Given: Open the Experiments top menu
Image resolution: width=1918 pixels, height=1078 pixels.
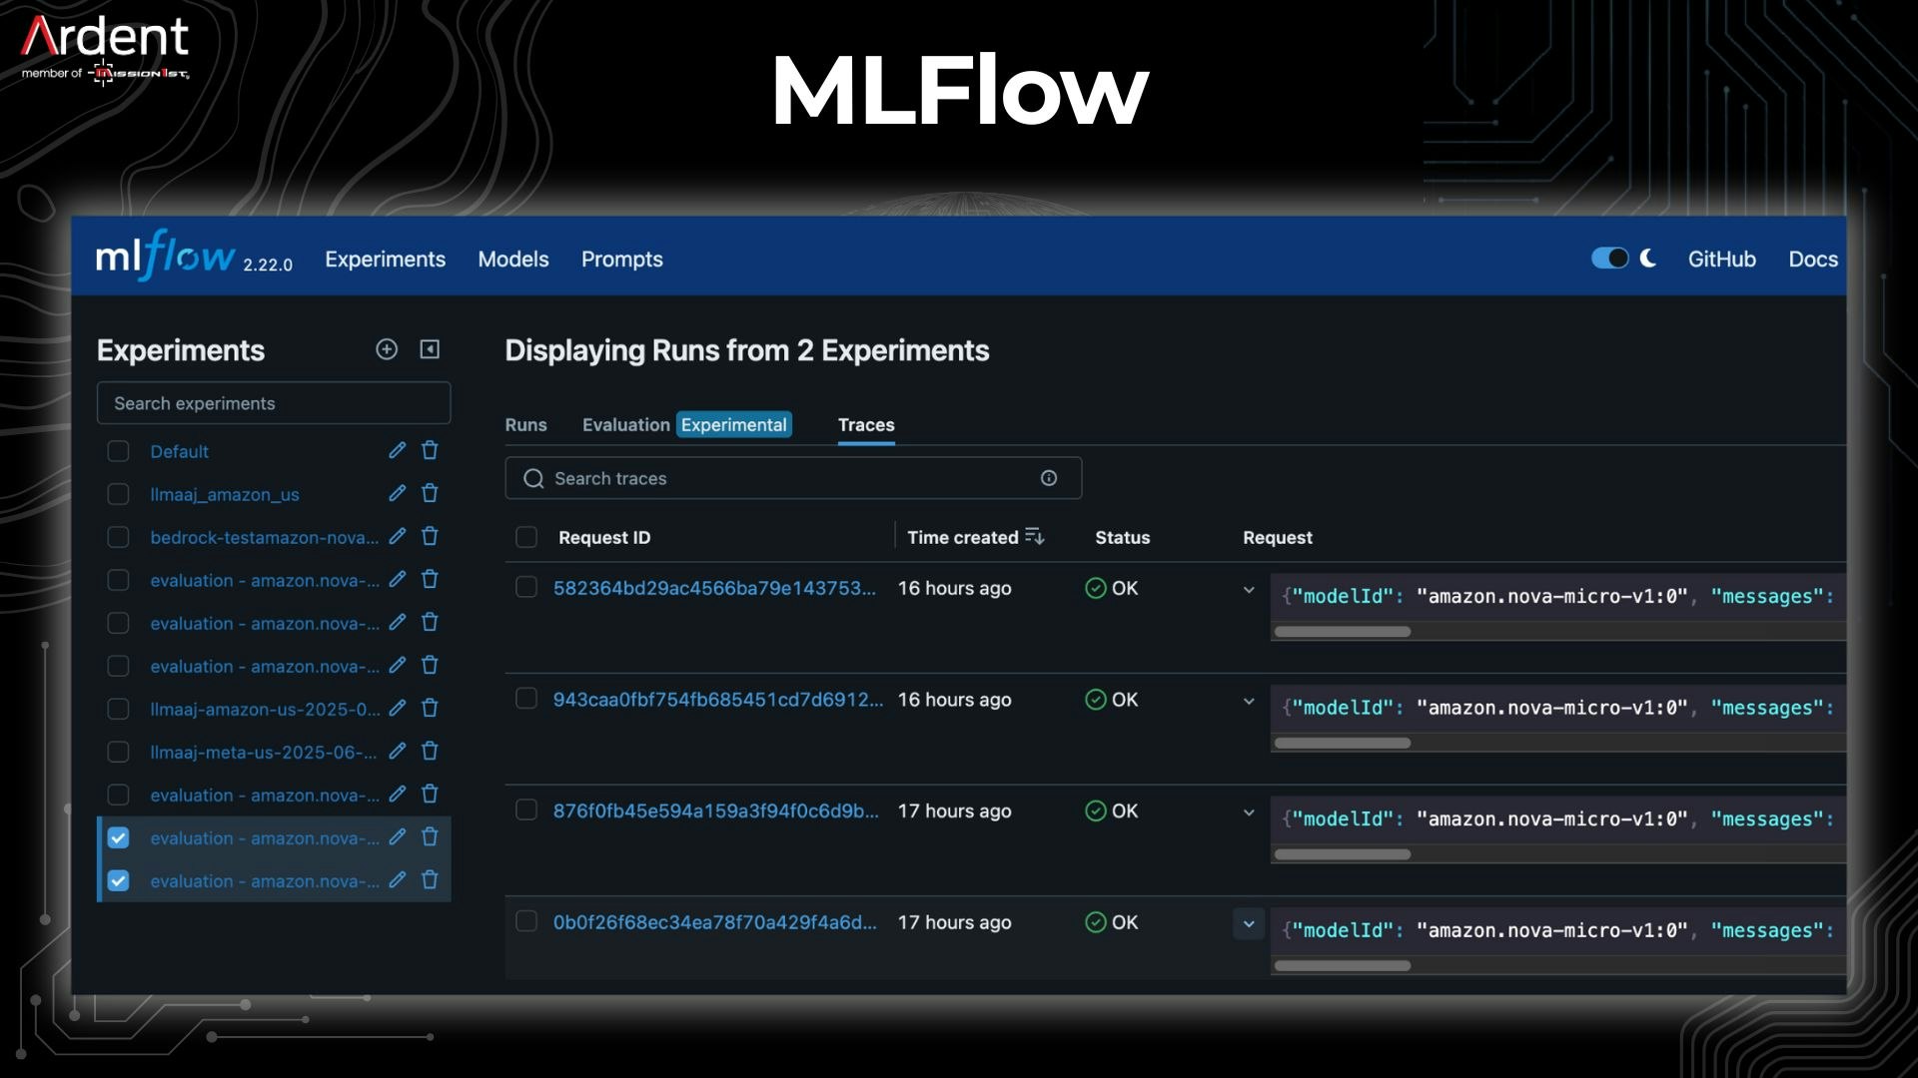Looking at the screenshot, I should click(385, 260).
